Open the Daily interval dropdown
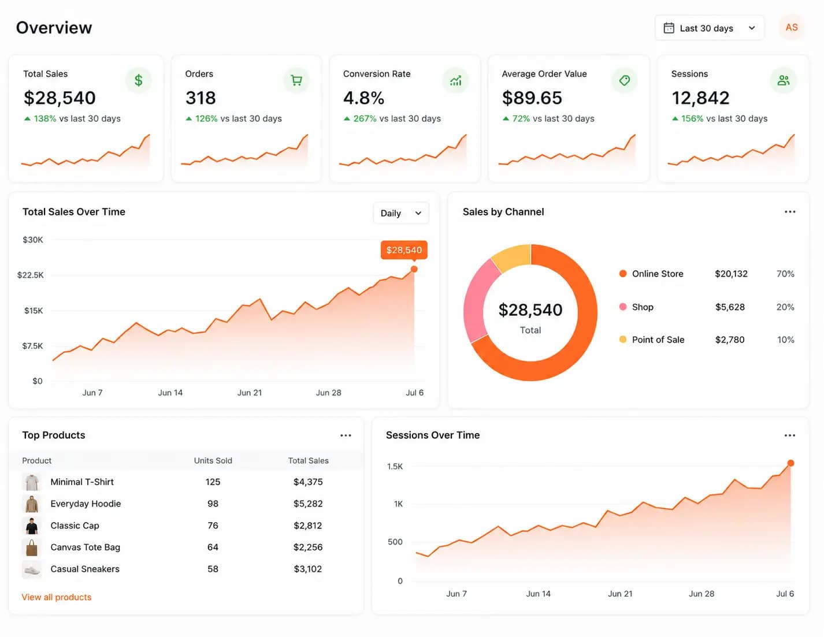Image resolution: width=824 pixels, height=637 pixels. click(x=401, y=213)
